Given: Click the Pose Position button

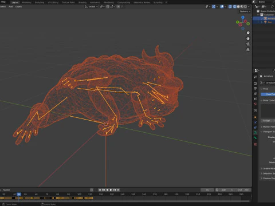Looking at the screenshot, I should (x=268, y=94).
